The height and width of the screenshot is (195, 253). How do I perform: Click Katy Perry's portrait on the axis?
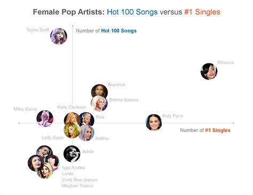(154, 122)
